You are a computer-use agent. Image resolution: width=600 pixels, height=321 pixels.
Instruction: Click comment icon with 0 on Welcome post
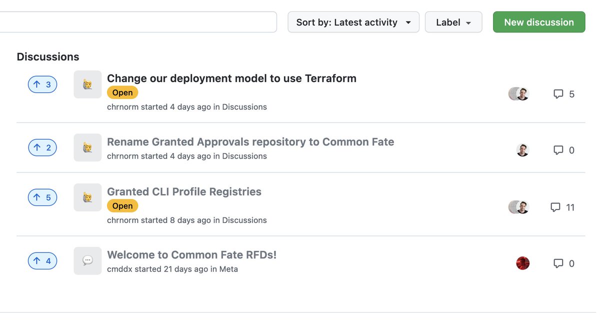558,263
